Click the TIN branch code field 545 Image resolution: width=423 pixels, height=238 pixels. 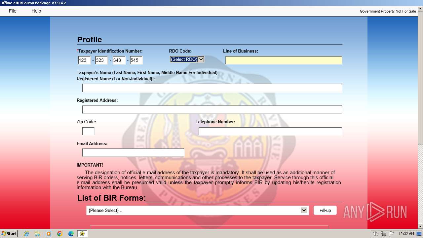point(136,60)
